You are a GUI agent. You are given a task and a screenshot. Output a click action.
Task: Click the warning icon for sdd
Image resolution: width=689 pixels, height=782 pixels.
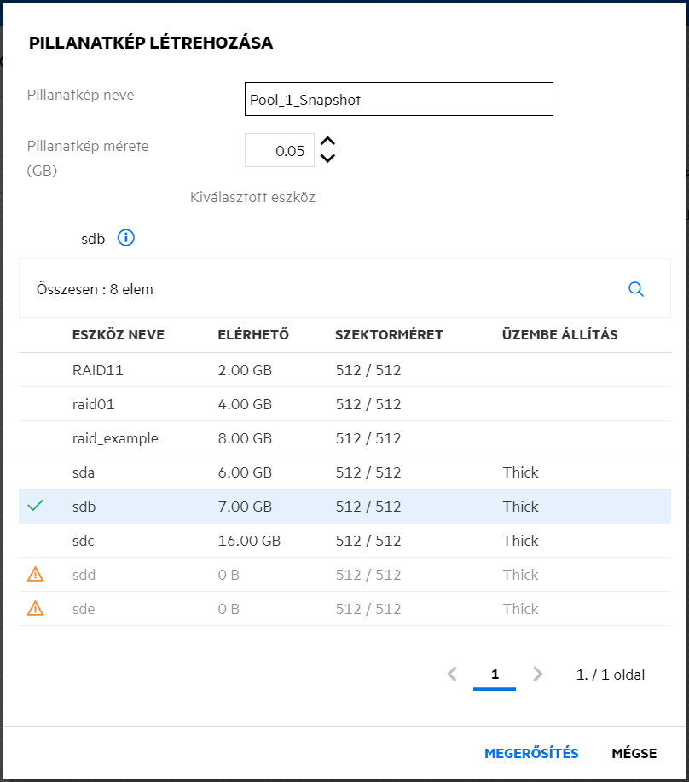click(x=35, y=575)
